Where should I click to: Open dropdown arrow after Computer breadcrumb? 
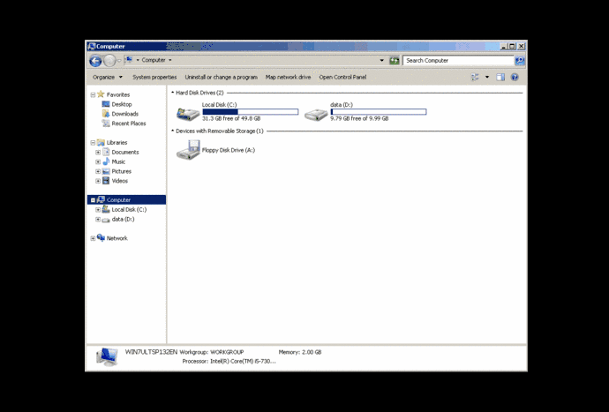(170, 60)
